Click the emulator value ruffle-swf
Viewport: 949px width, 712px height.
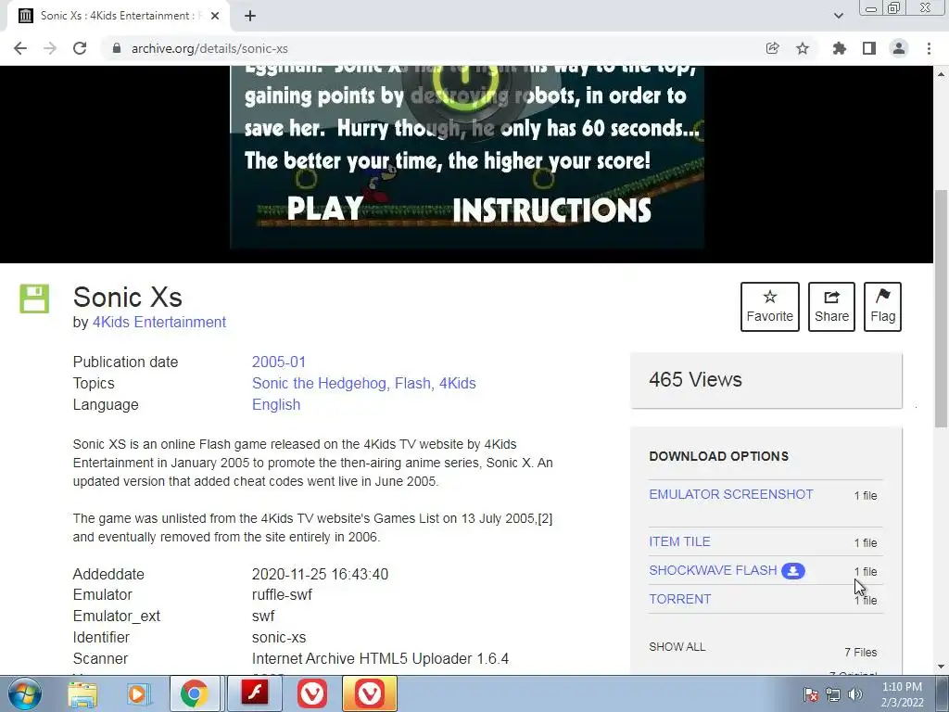pos(282,594)
